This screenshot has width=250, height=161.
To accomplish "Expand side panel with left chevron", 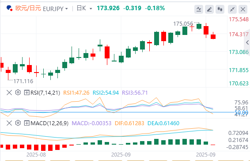I will (247, 42).
